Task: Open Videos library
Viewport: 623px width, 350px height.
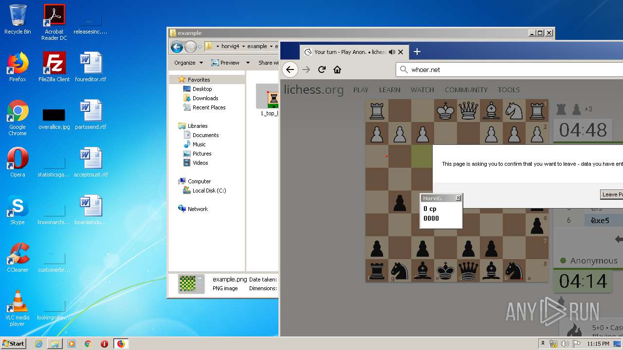Action: tap(200, 162)
